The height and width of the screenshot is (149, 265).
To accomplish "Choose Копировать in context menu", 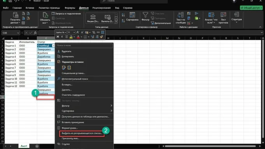I will [x=85, y=57].
